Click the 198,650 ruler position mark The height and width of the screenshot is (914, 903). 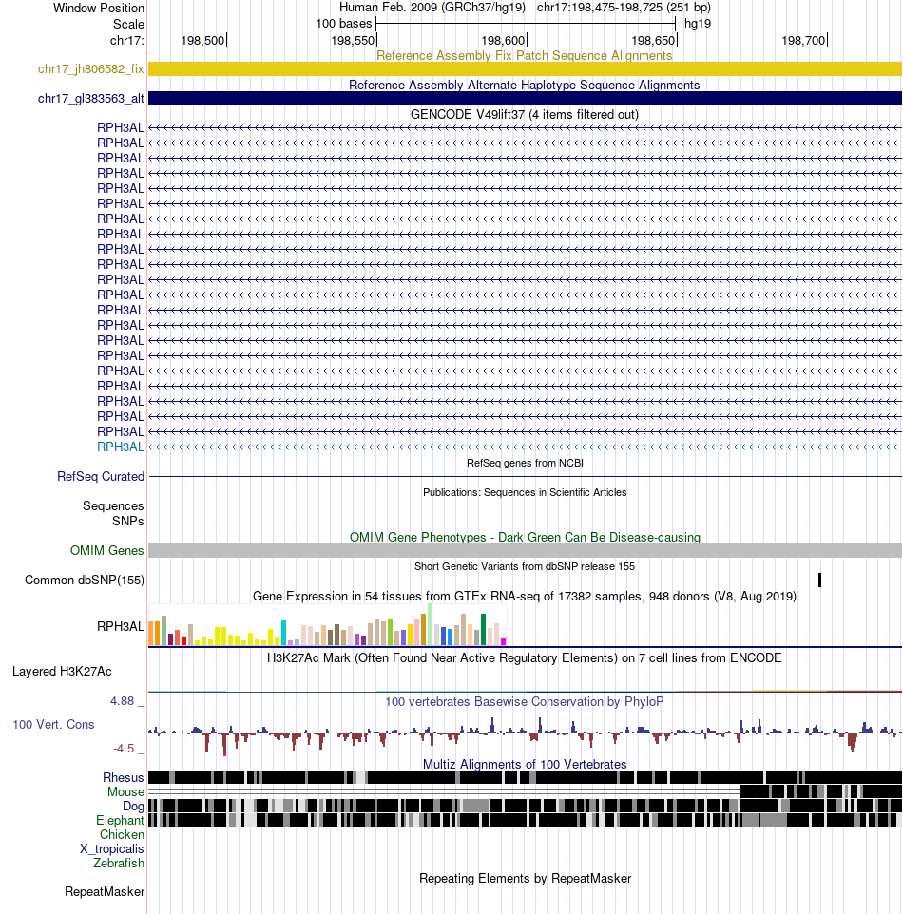pyautogui.click(x=654, y=40)
